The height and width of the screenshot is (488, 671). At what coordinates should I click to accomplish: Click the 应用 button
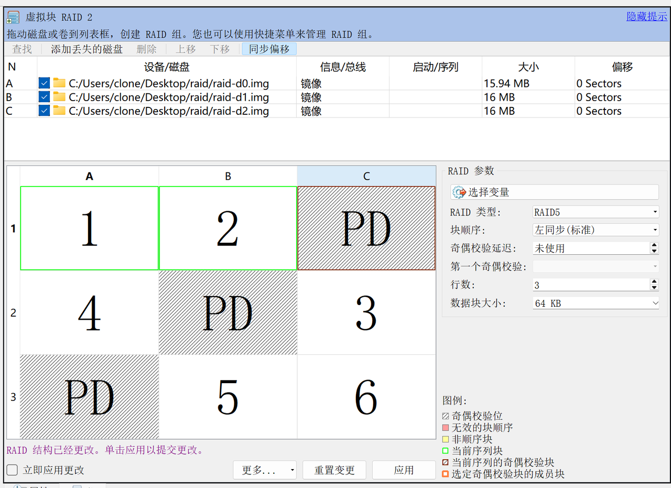tap(404, 470)
